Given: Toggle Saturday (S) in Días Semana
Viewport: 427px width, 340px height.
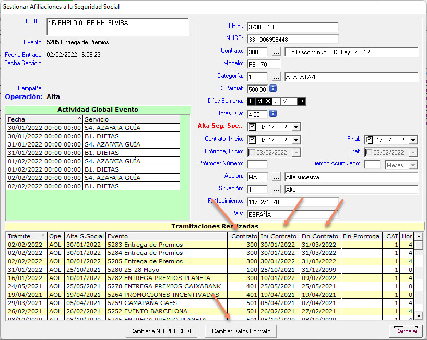Looking at the screenshot, I should (293, 101).
